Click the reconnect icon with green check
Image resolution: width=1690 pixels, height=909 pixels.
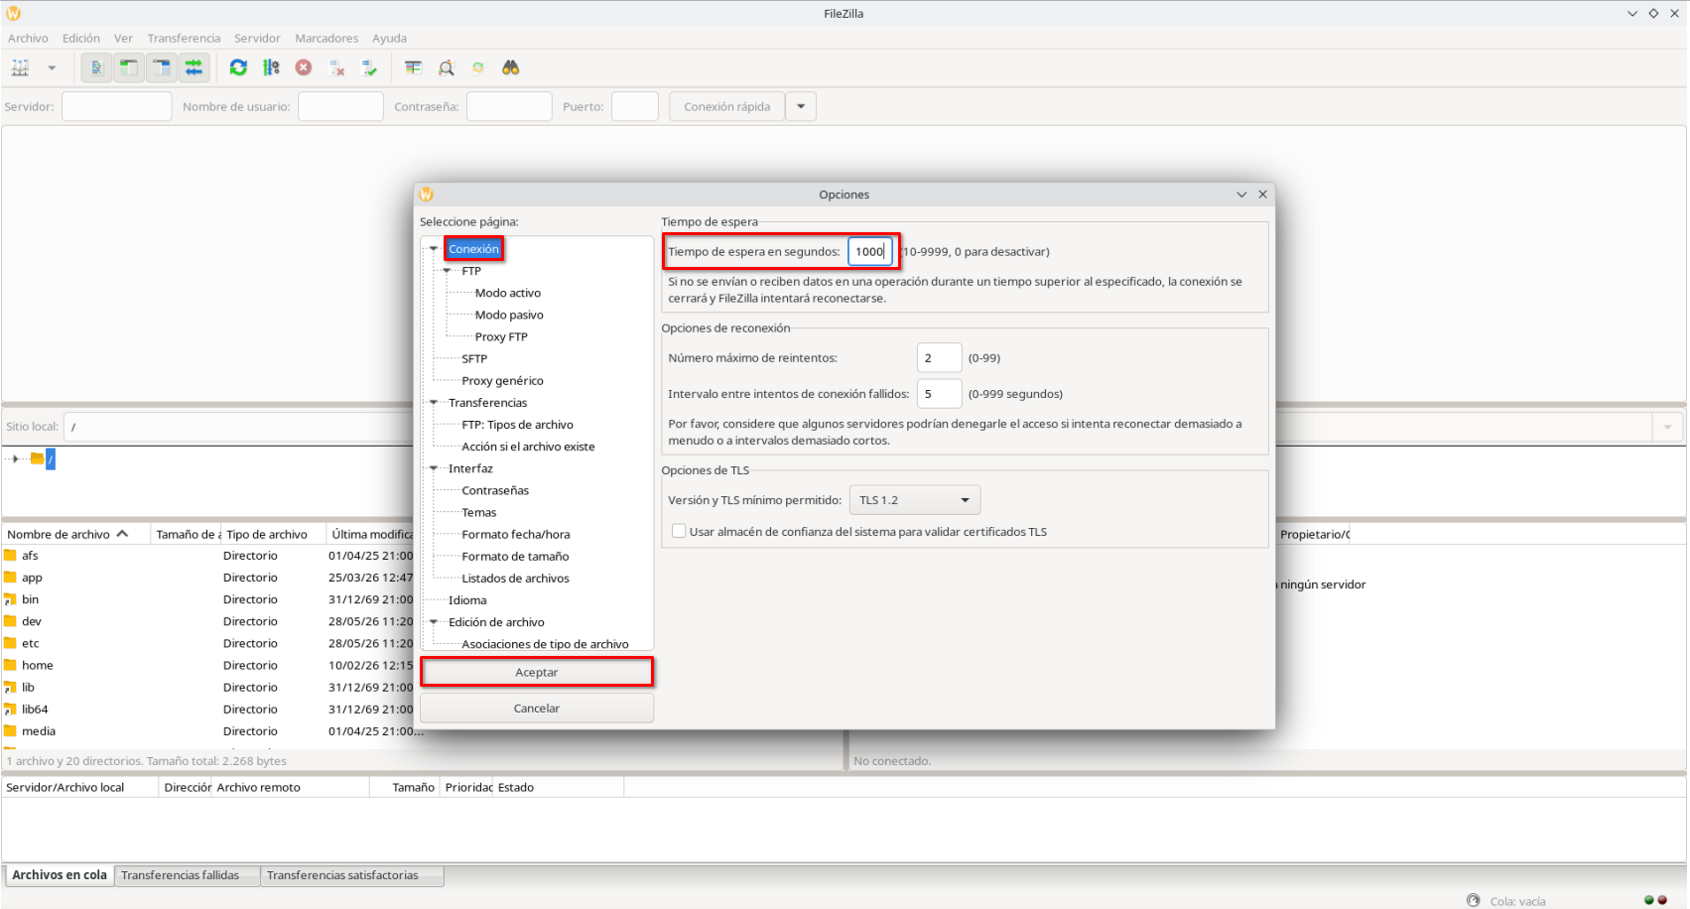point(369,67)
